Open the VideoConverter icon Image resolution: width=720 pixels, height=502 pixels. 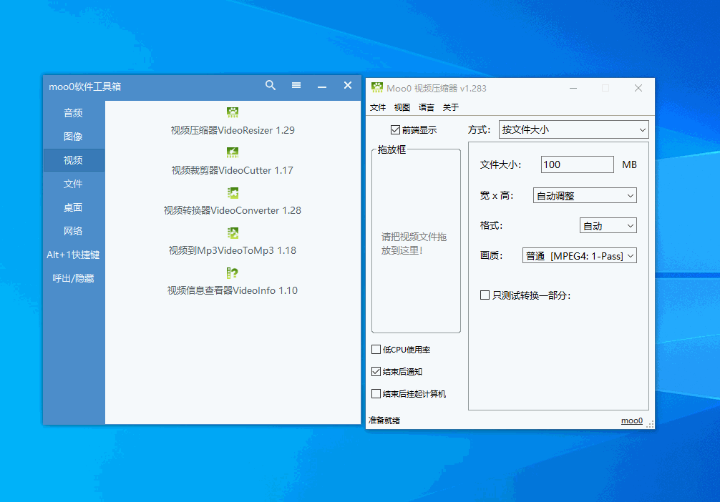[233, 192]
